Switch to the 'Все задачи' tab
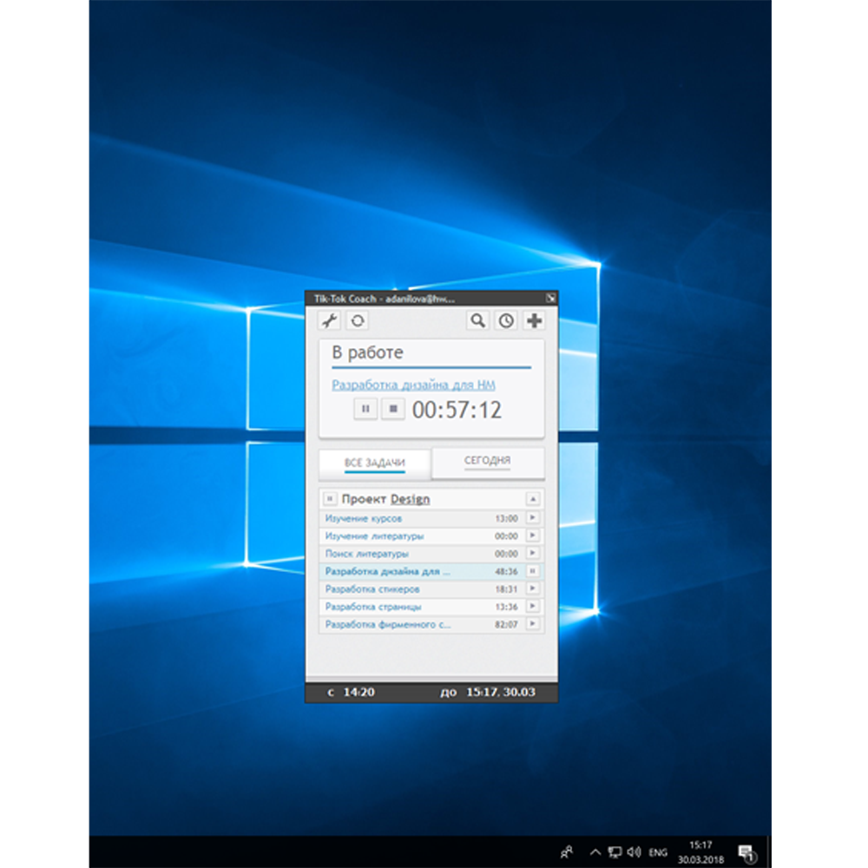868x868 pixels. (375, 464)
